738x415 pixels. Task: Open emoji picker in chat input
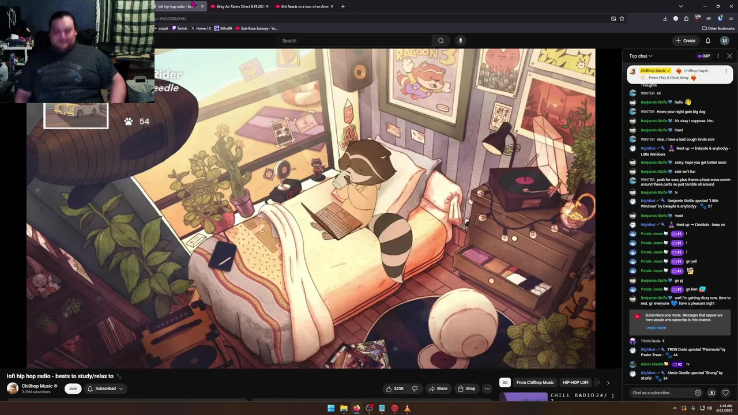click(698, 393)
